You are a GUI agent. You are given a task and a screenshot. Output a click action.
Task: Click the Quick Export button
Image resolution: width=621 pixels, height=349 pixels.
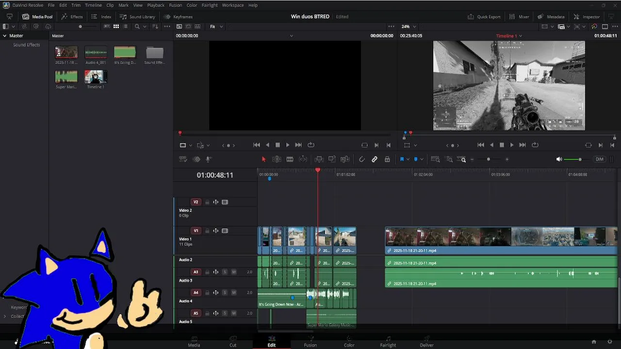[484, 16]
